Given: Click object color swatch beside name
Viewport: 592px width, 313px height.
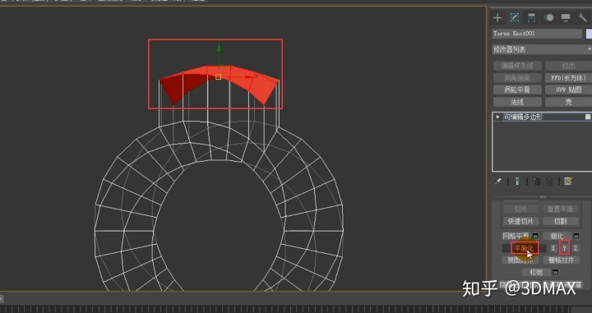Looking at the screenshot, I should 589,34.
